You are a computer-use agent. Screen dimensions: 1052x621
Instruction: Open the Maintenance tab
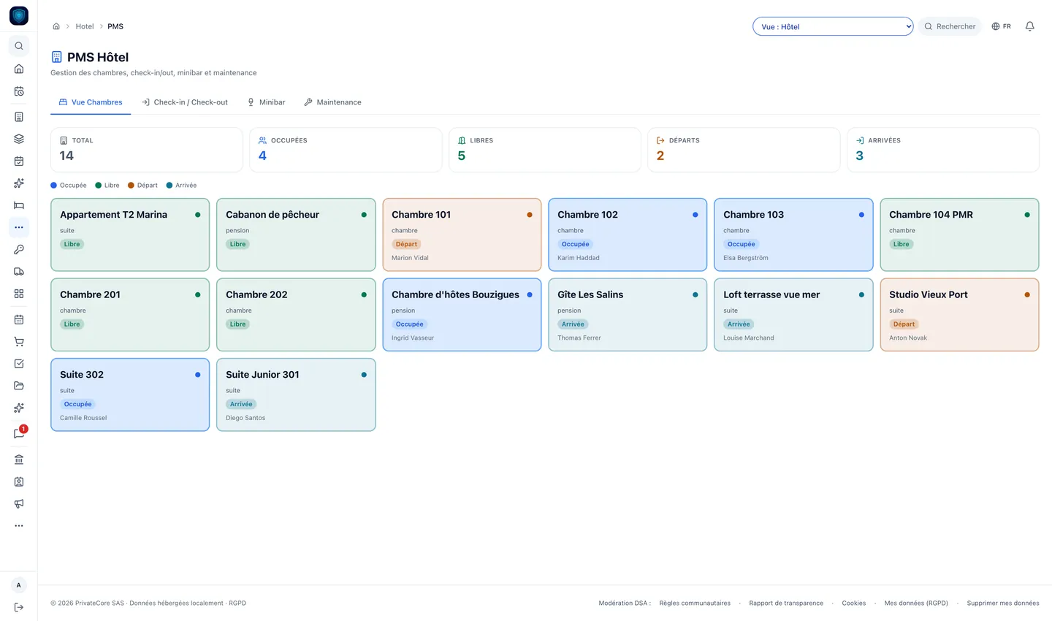coord(332,102)
